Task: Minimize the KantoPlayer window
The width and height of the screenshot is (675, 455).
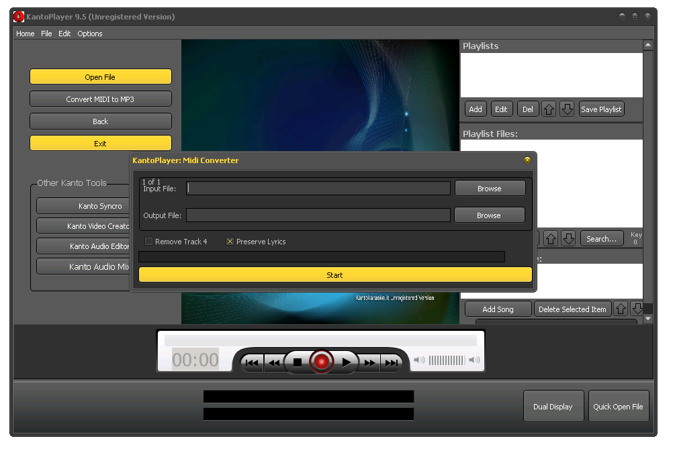Action: point(622,16)
